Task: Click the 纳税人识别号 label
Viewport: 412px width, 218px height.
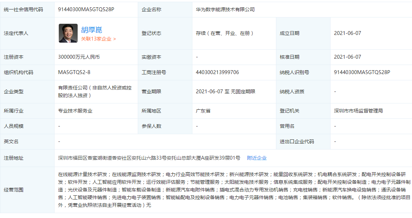Action: point(294,72)
